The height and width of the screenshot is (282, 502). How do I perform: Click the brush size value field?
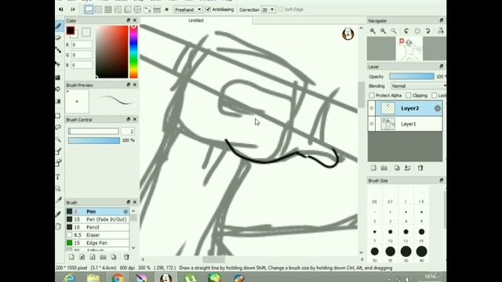[128, 132]
